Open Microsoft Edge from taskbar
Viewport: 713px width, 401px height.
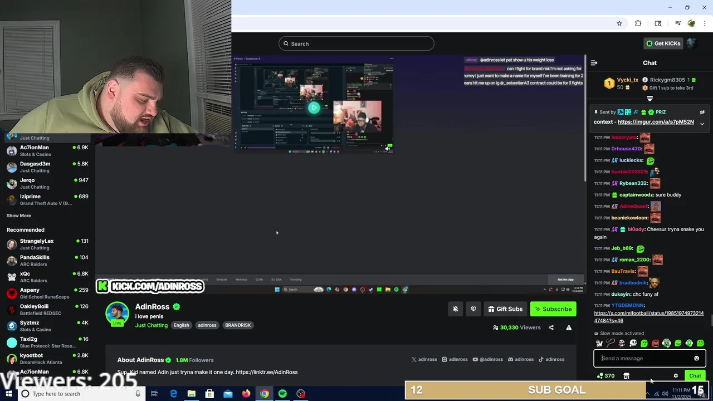point(173,394)
